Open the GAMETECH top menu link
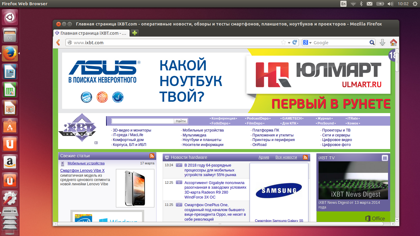 pos(292,118)
